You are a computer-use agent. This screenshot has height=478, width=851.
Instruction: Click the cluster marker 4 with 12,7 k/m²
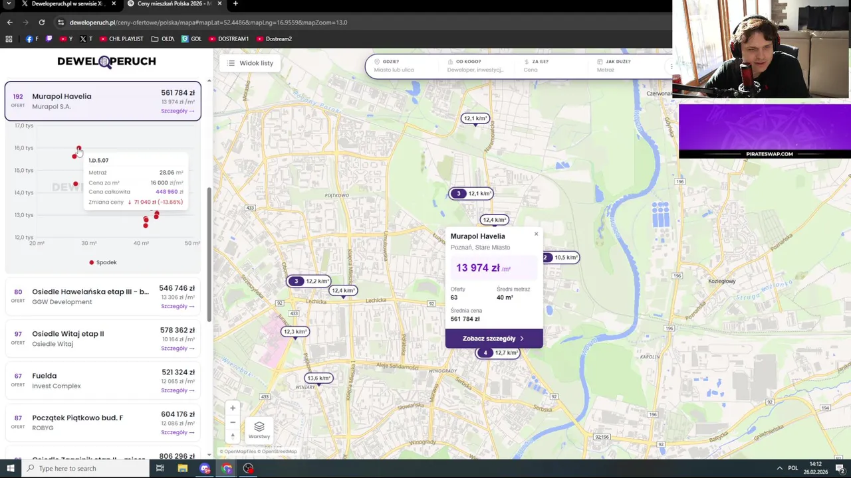tap(498, 353)
